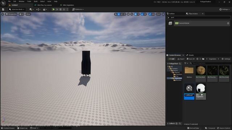This screenshot has width=232, height=130.
Task: Open the Selection Mode dropdown
Action: [17, 9]
